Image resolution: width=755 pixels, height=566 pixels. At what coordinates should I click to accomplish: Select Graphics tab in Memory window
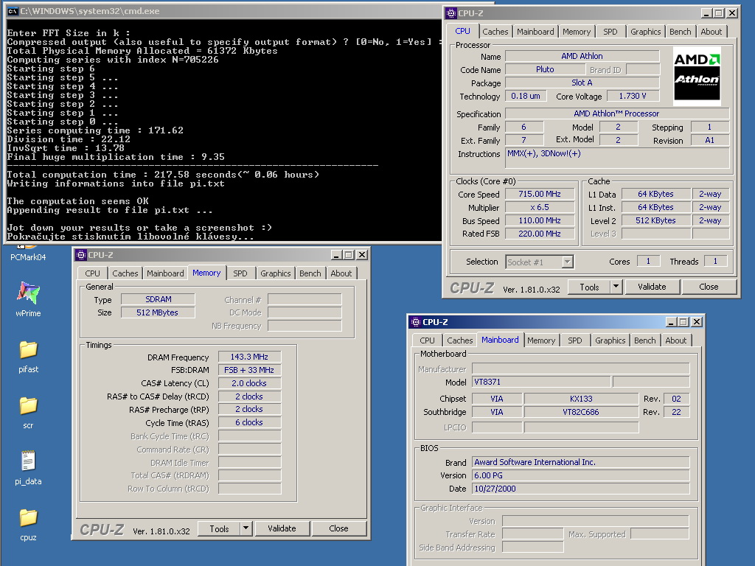coord(276,273)
